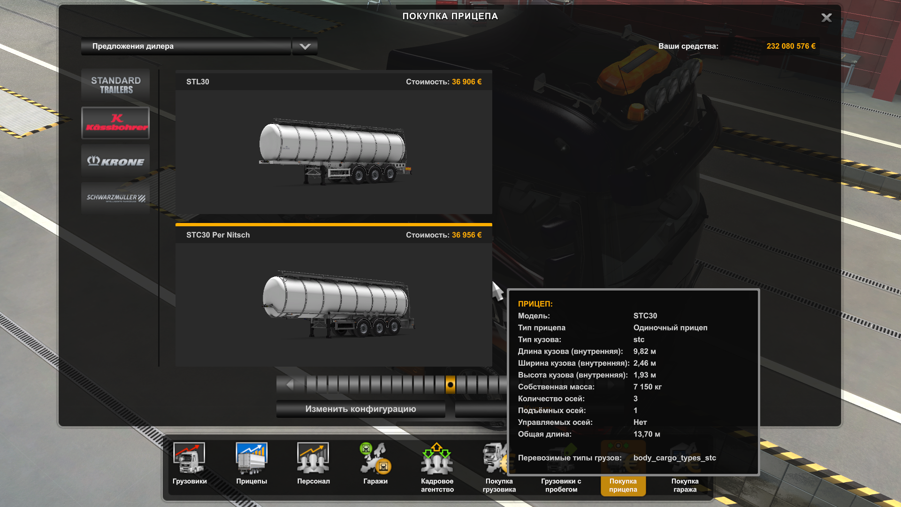Expand Предложения дилера dropdown arrow
Screen dimensions: 901x507
[305, 46]
